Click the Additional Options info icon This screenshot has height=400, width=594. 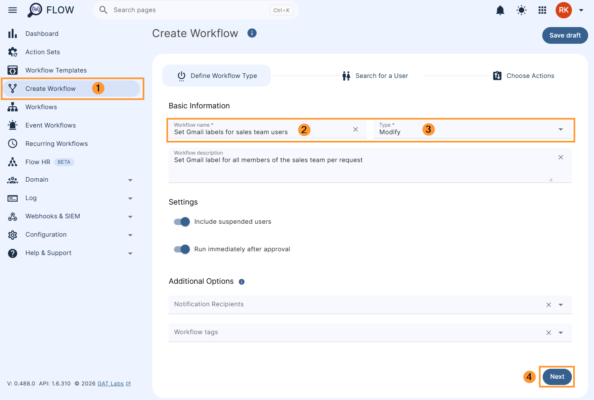(242, 282)
